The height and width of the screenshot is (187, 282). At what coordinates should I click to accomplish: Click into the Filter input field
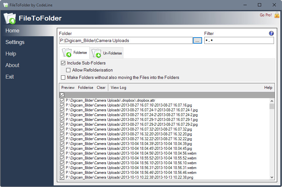click(239, 40)
